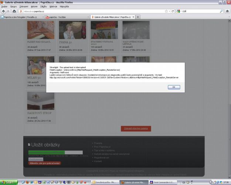Screen dimensions: 231x185
Task: Open the Nápověda menu
Action: pyautogui.click(x=64, y=7)
